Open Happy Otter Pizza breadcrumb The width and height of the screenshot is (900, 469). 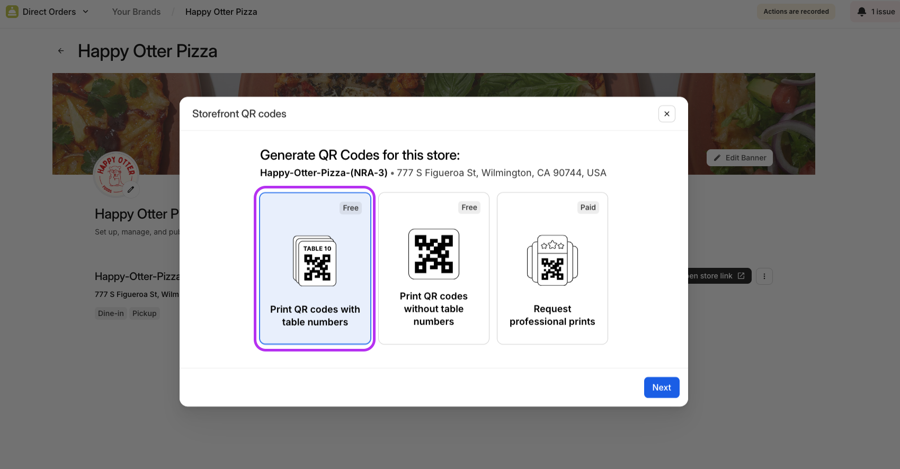click(221, 12)
